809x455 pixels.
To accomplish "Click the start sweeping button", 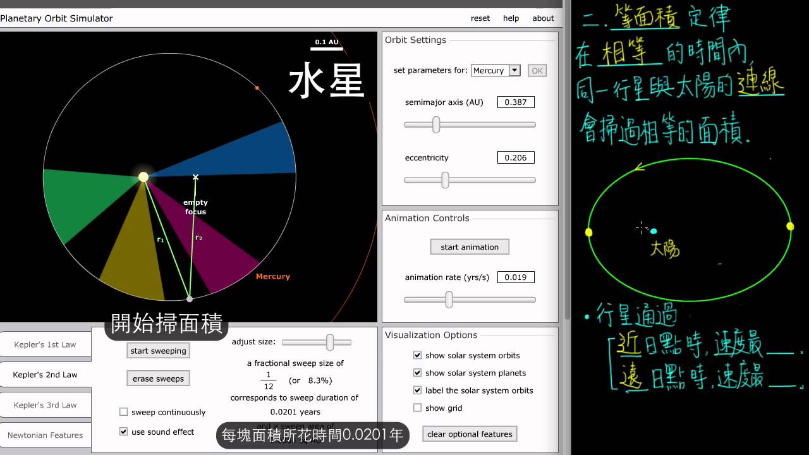I will point(158,351).
